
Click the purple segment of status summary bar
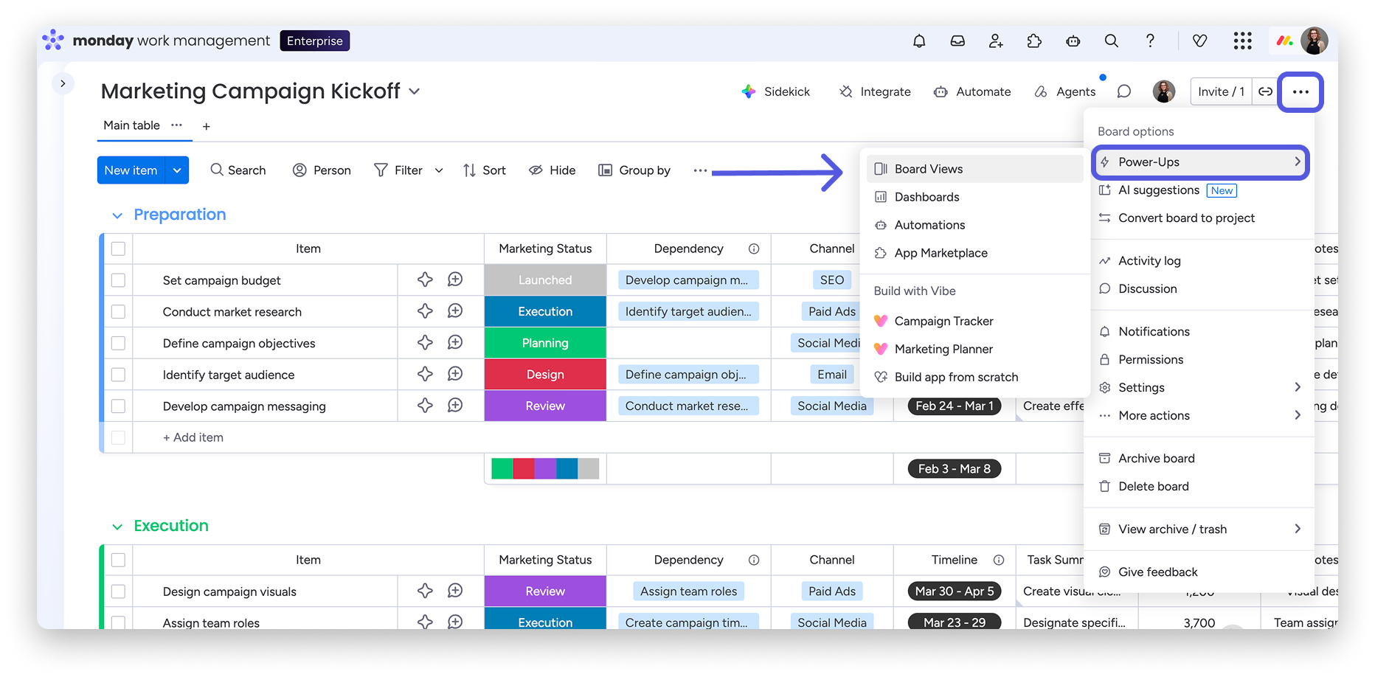tap(545, 469)
